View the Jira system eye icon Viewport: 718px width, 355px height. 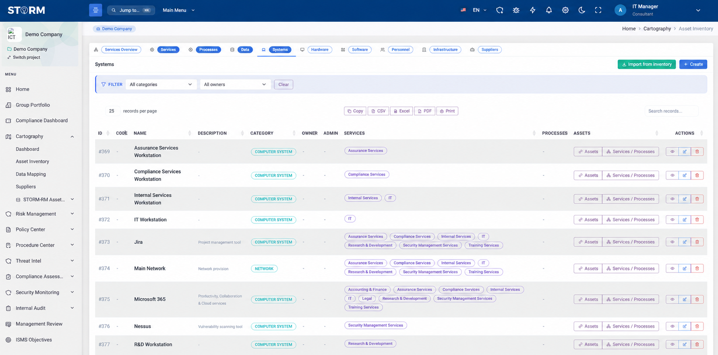pyautogui.click(x=672, y=242)
